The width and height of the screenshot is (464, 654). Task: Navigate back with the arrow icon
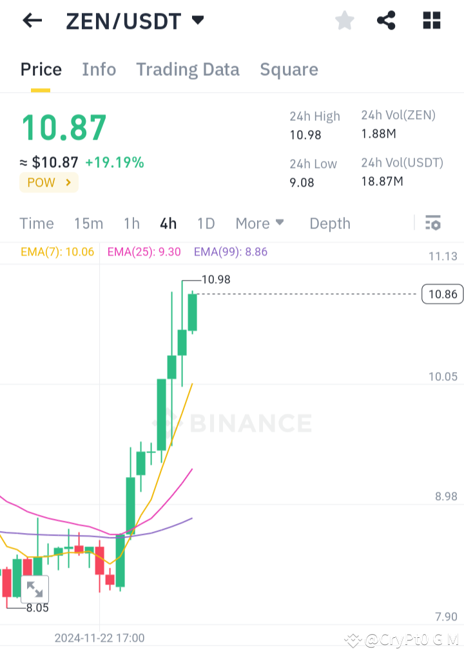31,20
